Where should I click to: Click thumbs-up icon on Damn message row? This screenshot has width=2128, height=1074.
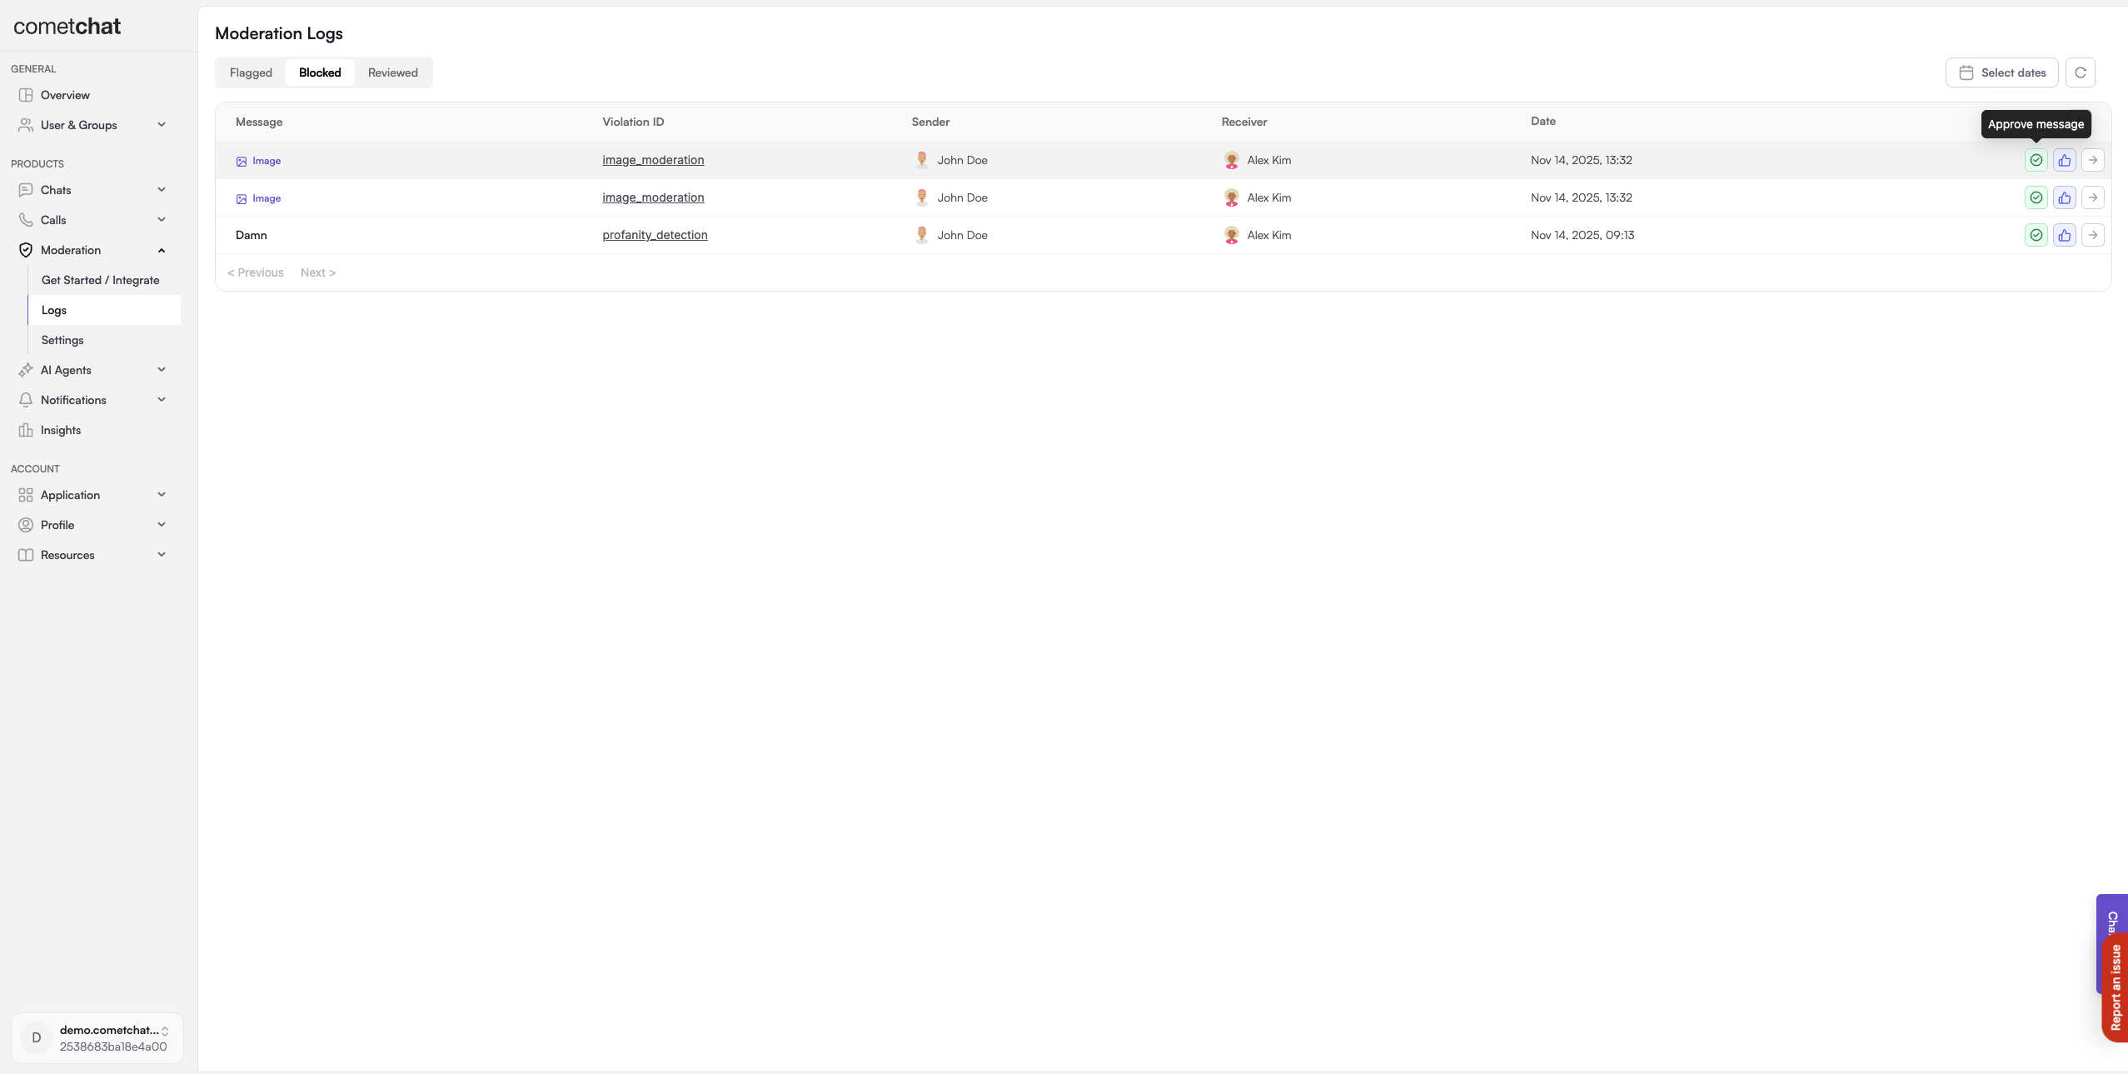tap(2064, 235)
